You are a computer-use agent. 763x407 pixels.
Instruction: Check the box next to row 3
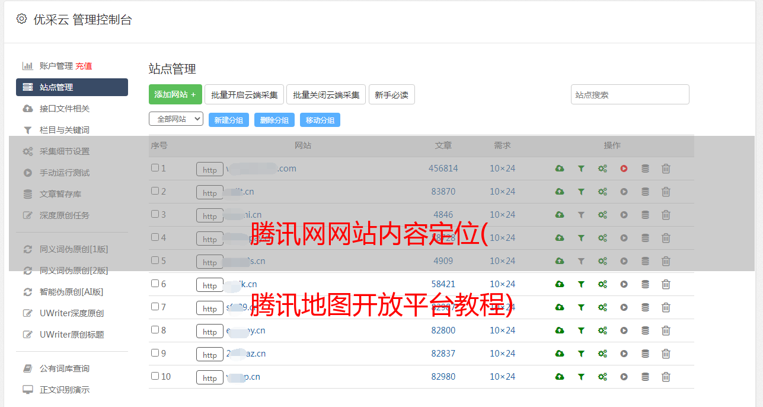click(x=155, y=214)
